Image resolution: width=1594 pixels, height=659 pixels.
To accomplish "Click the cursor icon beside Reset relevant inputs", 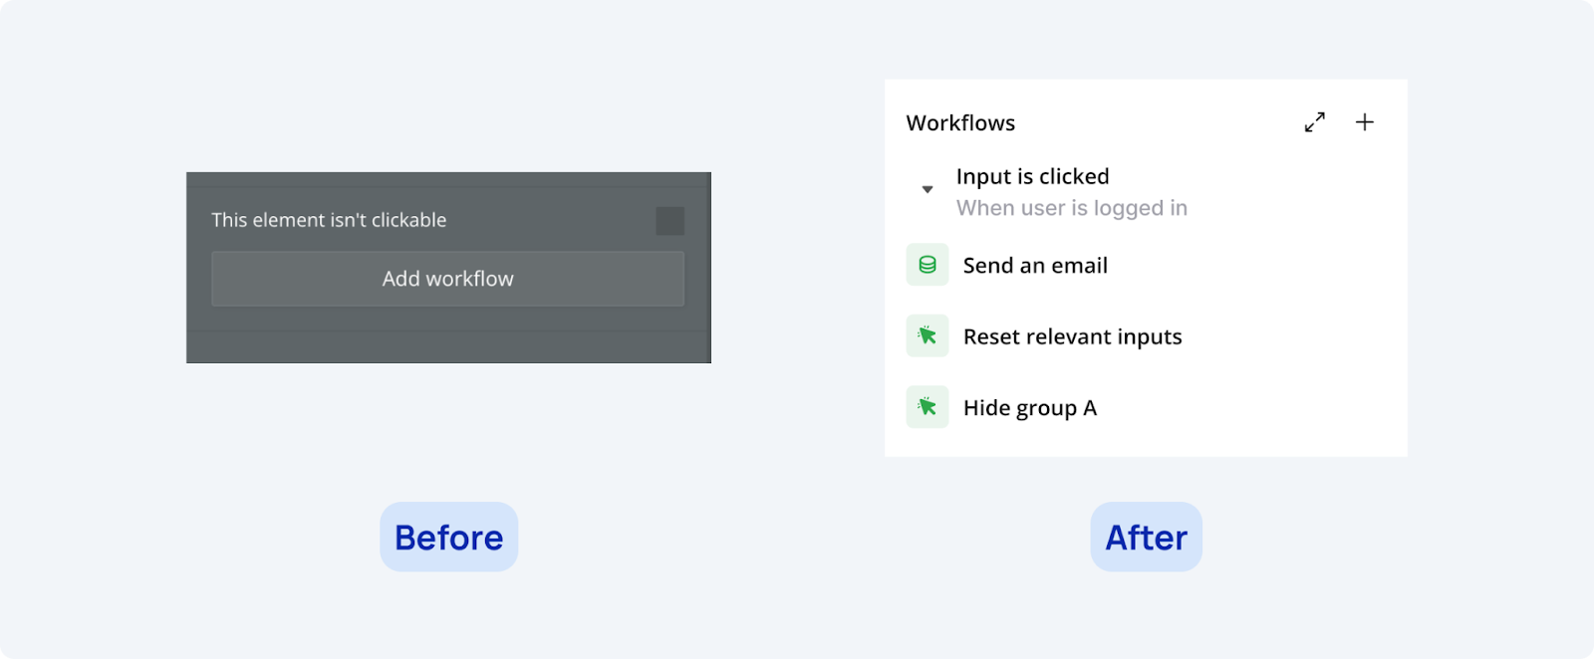I will (927, 336).
